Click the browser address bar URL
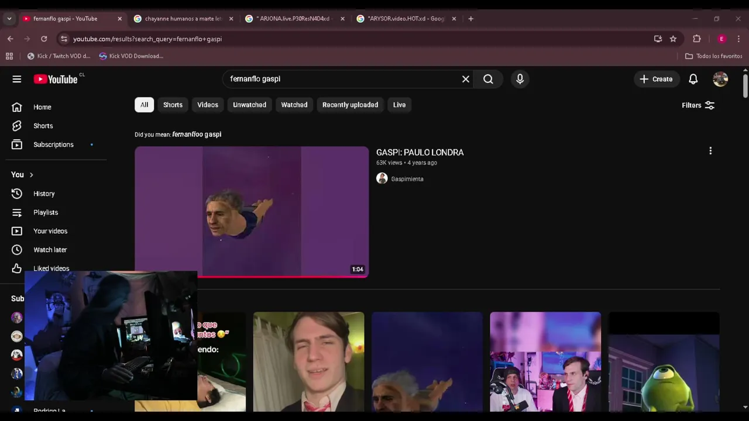 147,39
